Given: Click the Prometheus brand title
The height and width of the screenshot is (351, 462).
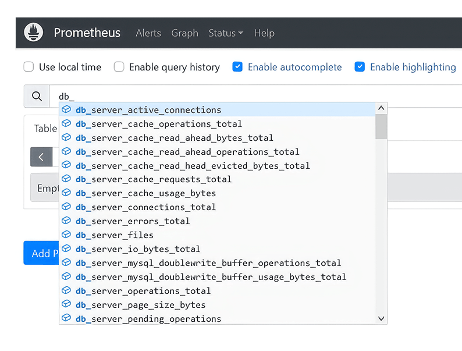Looking at the screenshot, I should point(87,33).
